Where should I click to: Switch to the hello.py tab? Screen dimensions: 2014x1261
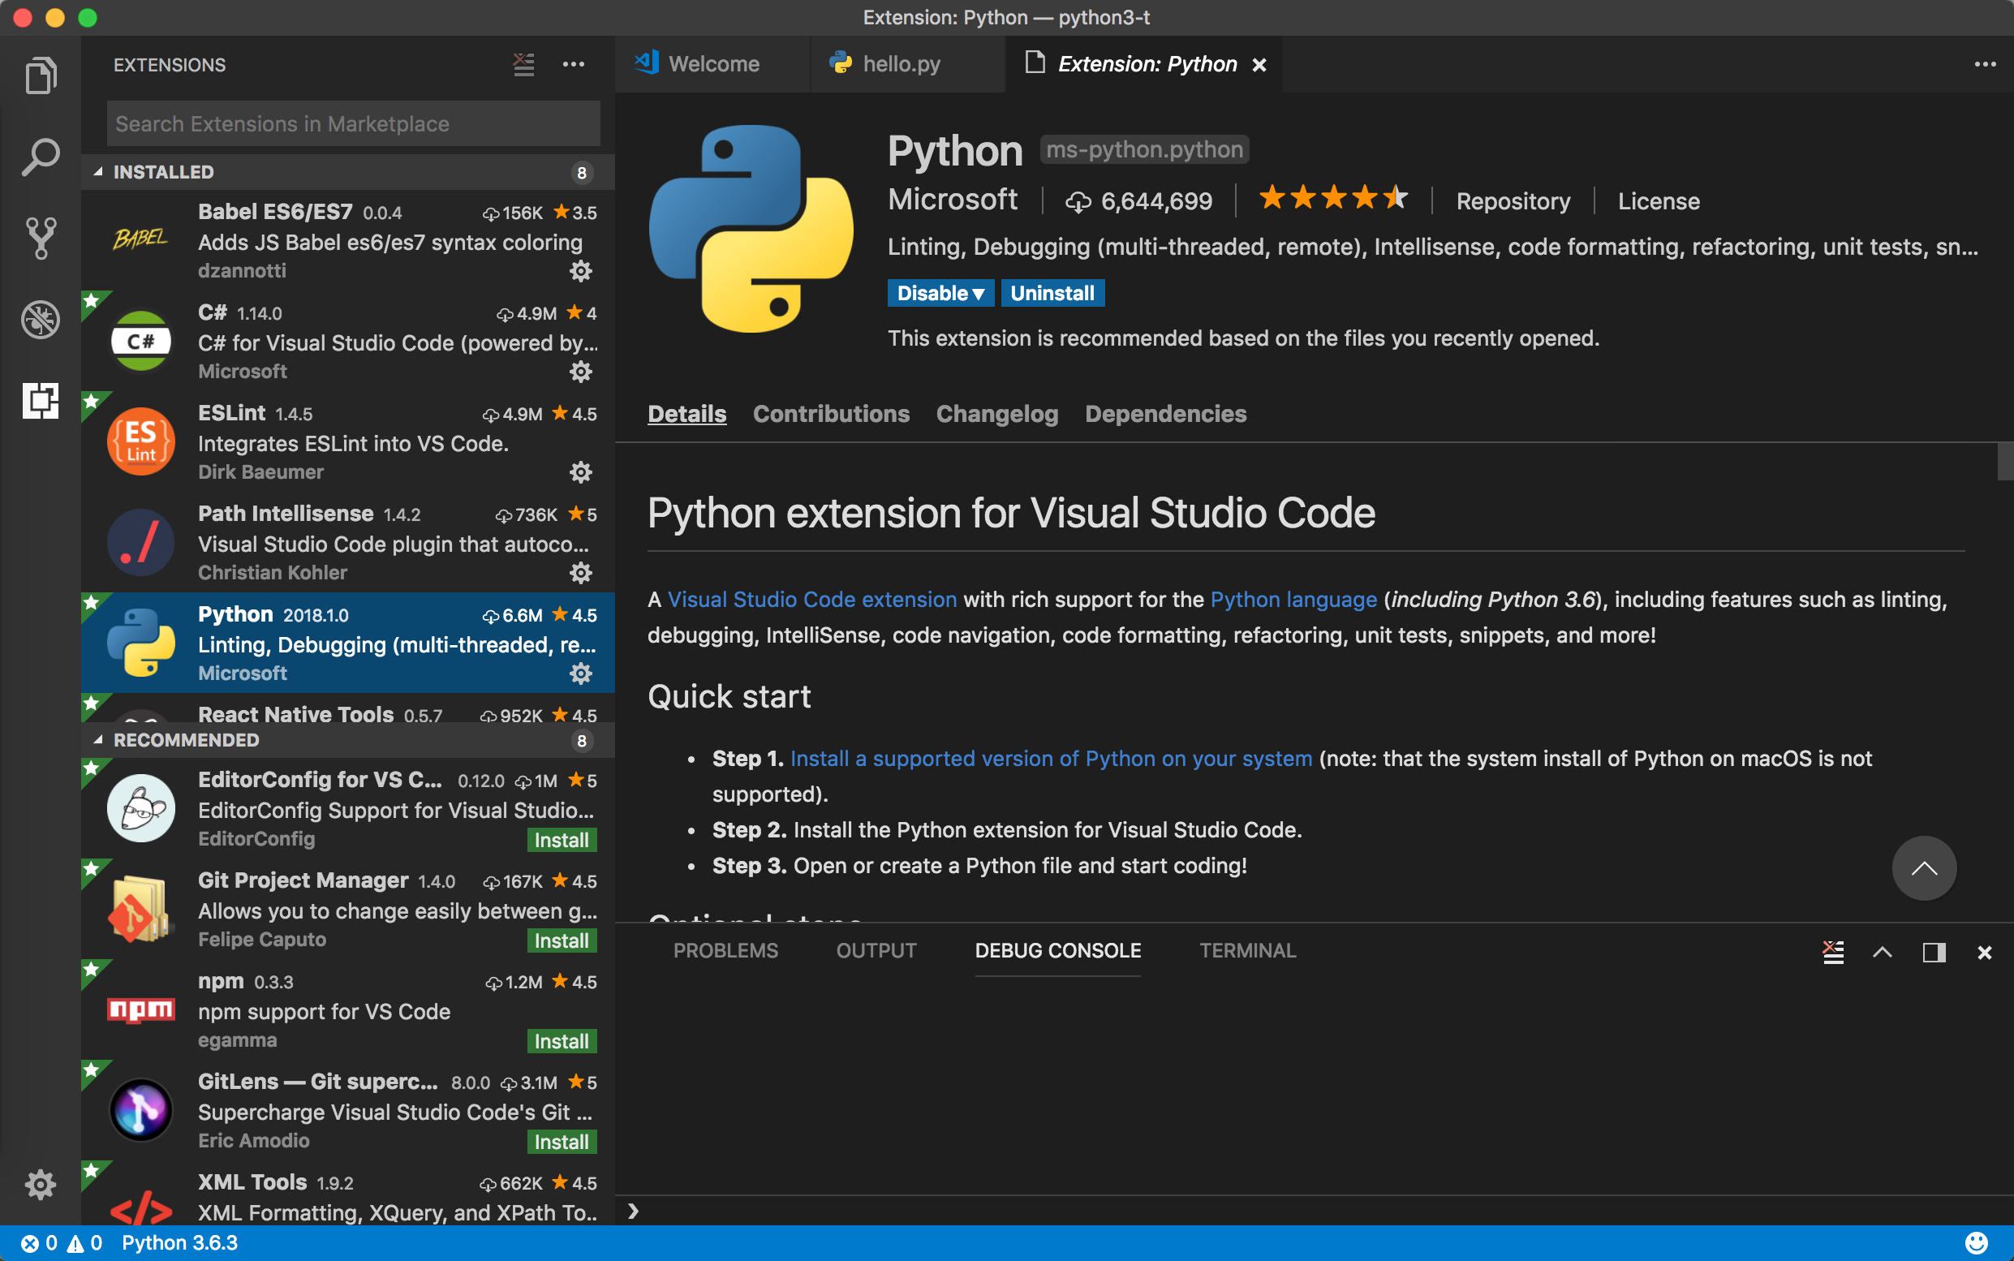[901, 63]
